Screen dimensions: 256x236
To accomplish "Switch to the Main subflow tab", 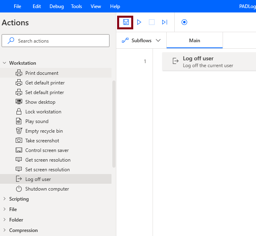I will pyautogui.click(x=194, y=40).
